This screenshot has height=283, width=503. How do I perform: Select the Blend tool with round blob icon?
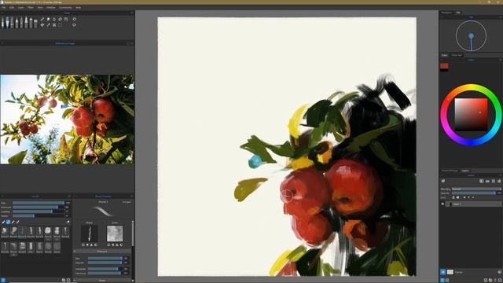coord(48,19)
